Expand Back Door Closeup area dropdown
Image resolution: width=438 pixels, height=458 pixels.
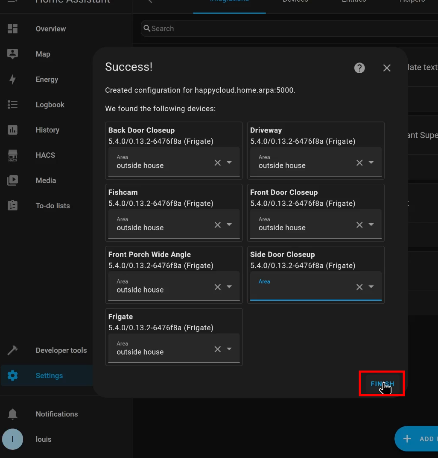pyautogui.click(x=229, y=163)
